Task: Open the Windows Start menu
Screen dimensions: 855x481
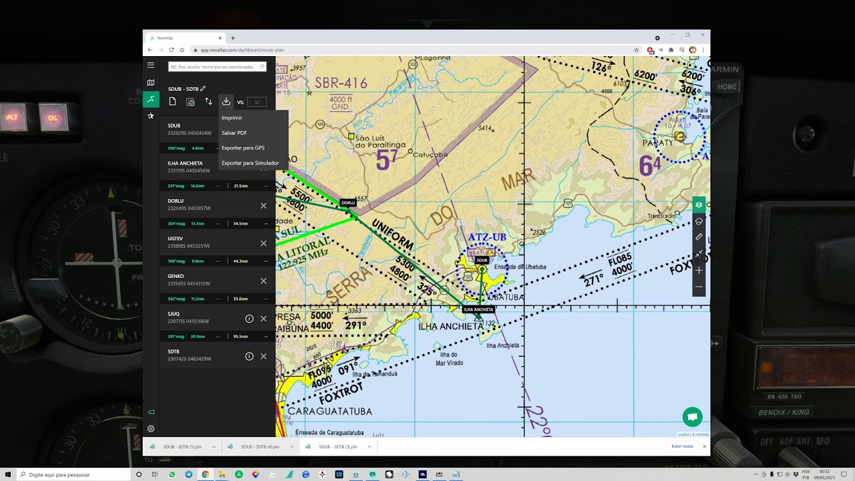Action: pos(8,474)
